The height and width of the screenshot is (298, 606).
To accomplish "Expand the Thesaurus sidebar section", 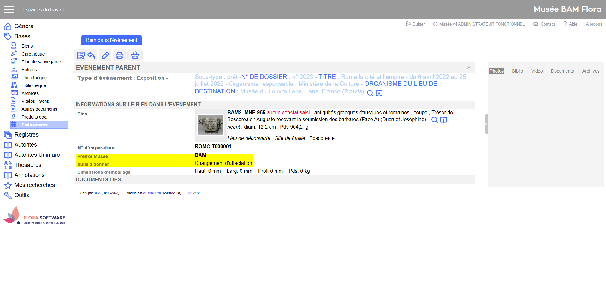I will 28,165.
